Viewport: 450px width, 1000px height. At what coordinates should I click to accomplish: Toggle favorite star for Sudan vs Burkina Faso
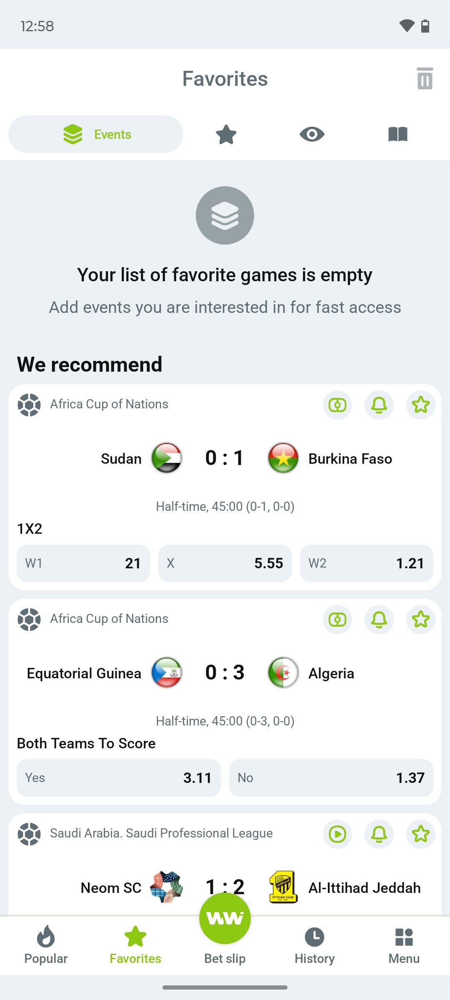(420, 405)
